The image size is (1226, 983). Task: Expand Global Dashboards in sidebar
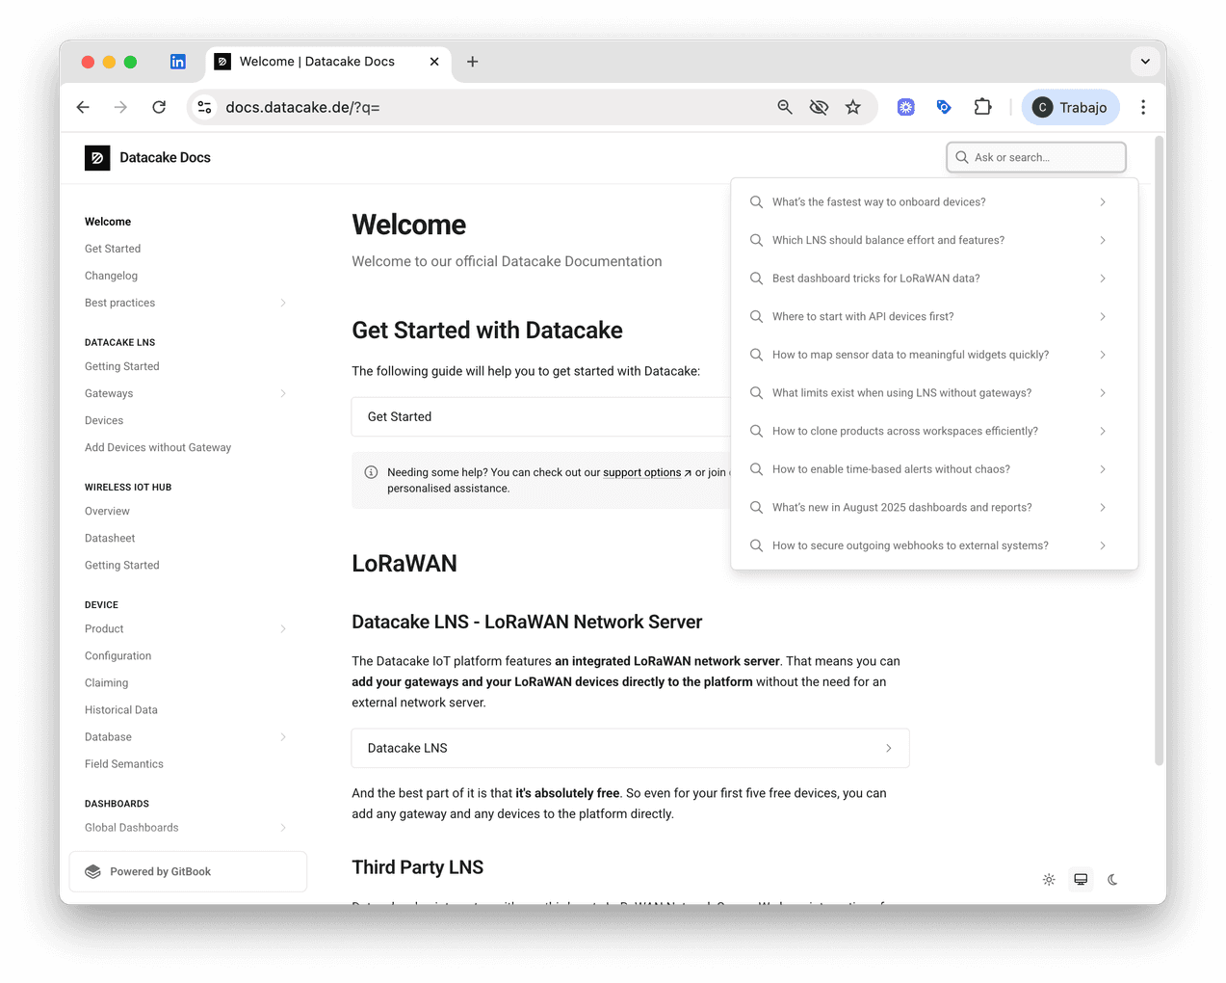[x=283, y=827]
